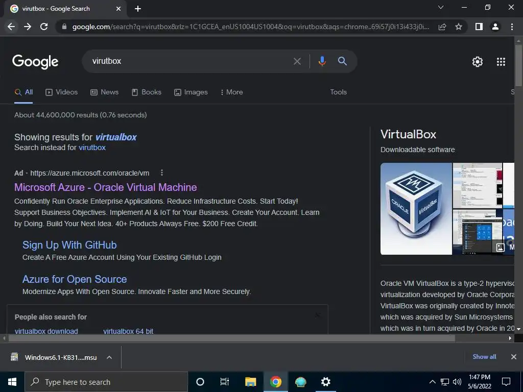Switch to the Videos tab
The height and width of the screenshot is (392, 523).
(62, 92)
